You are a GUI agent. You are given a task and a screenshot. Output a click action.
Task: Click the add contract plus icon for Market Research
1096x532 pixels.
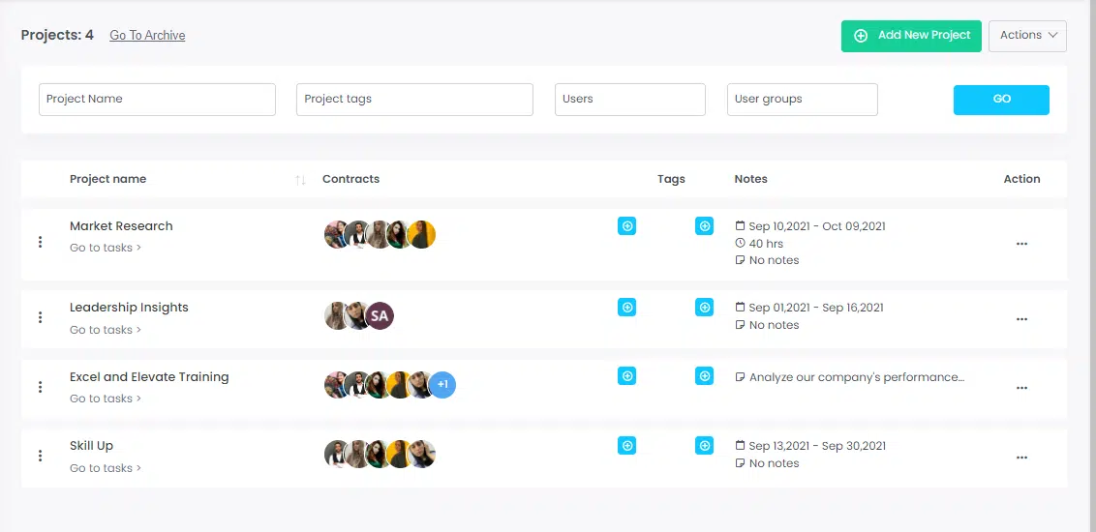(627, 226)
